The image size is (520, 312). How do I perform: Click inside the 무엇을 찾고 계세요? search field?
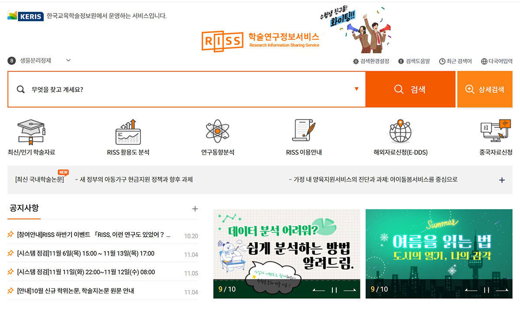173,89
